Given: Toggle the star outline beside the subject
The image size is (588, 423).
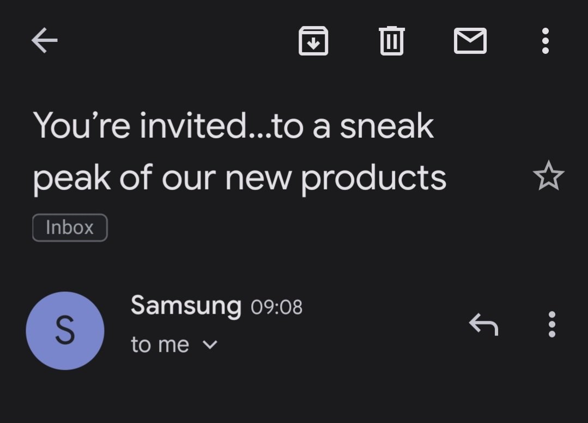Looking at the screenshot, I should [548, 176].
